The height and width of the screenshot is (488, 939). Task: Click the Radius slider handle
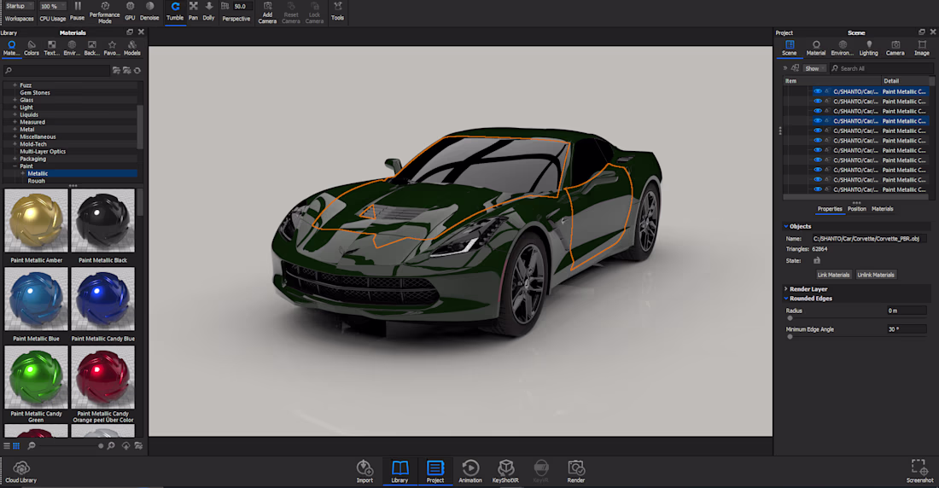[x=790, y=318]
